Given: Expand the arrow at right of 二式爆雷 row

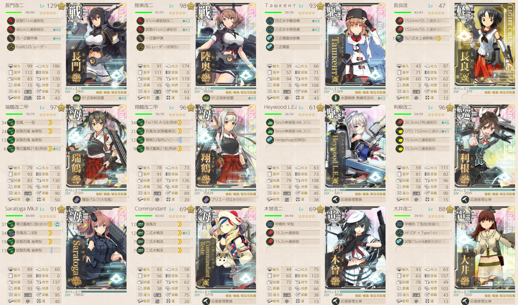Looking at the screenshot, I should click(x=321, y=44).
